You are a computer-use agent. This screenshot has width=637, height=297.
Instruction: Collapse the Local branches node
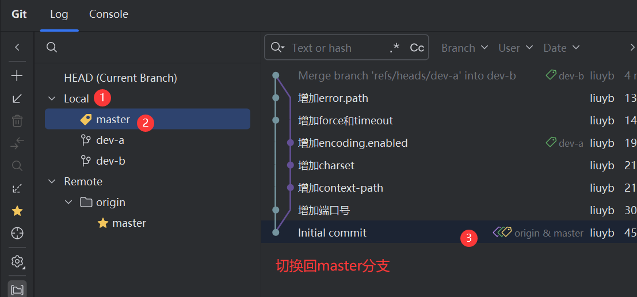click(x=52, y=99)
